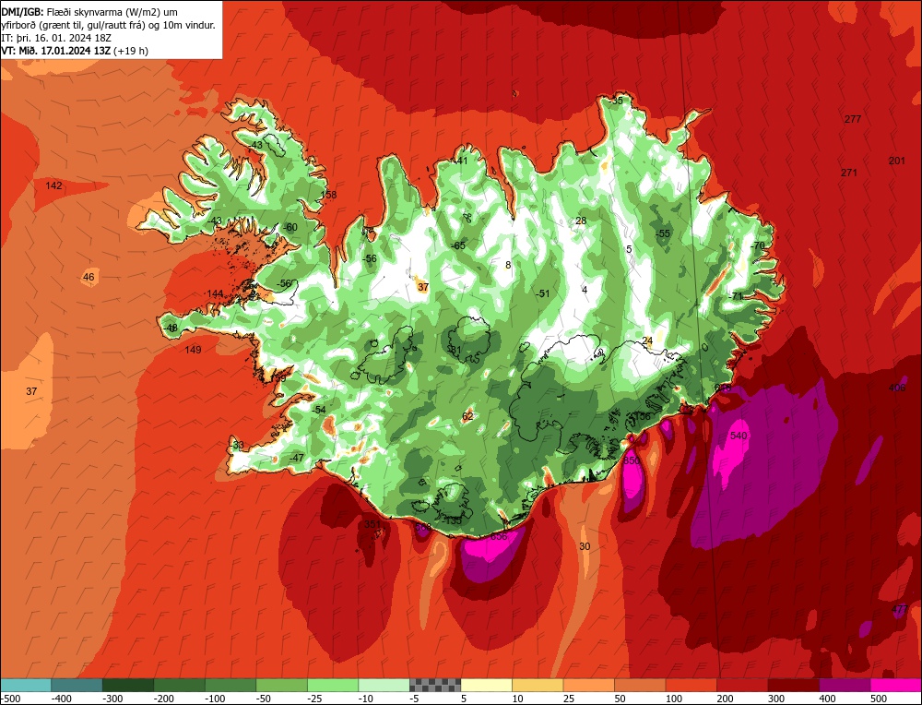The height and width of the screenshot is (705, 922).
Task: Click the value 540 in the magenta area
Action: pos(739,436)
